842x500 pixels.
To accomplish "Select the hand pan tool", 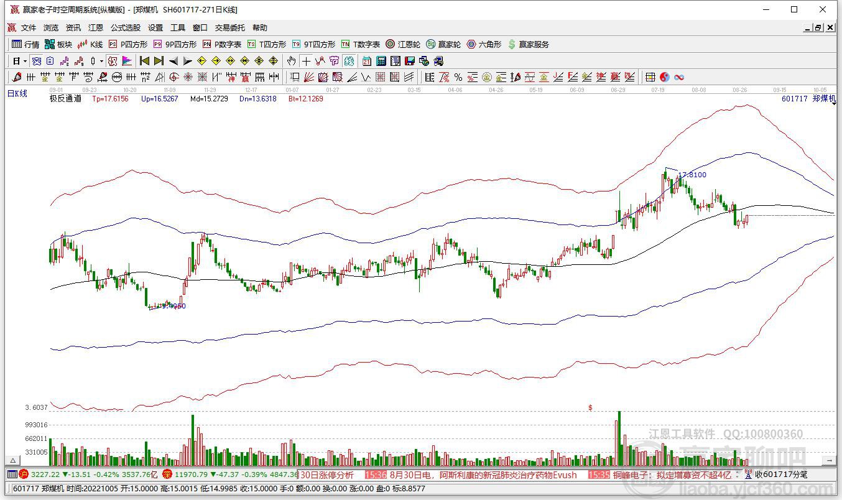I will tap(292, 61).
